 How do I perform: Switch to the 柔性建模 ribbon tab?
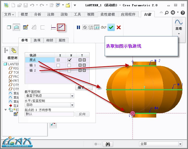[x=108, y=14]
